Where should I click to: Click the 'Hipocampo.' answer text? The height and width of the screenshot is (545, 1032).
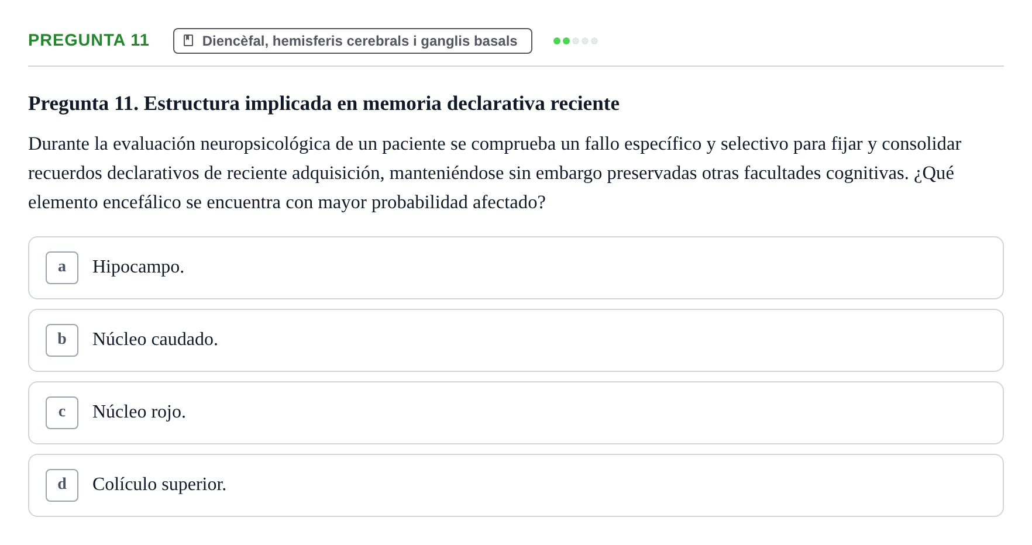coord(138,267)
